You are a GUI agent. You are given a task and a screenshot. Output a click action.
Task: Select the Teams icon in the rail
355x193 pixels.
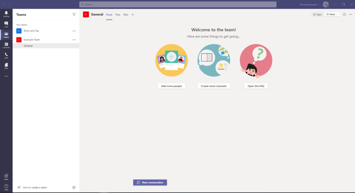(x=6, y=35)
